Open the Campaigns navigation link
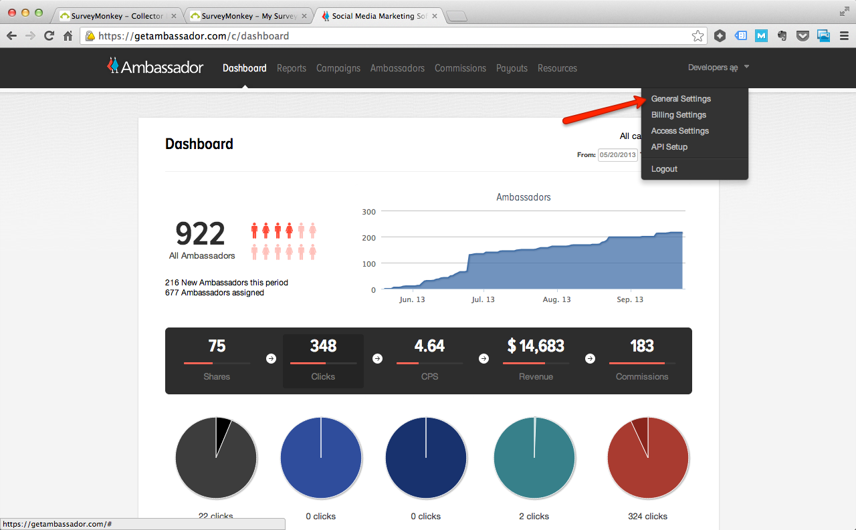The width and height of the screenshot is (856, 530). [338, 68]
